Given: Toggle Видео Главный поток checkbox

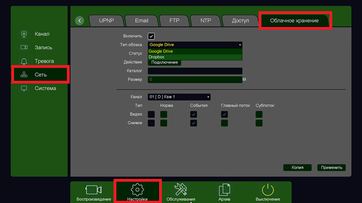Looking at the screenshot, I should [x=224, y=114].
